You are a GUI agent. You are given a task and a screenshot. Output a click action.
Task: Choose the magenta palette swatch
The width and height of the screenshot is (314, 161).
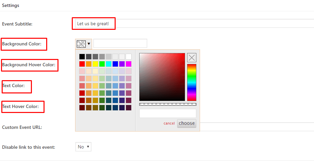(129, 64)
